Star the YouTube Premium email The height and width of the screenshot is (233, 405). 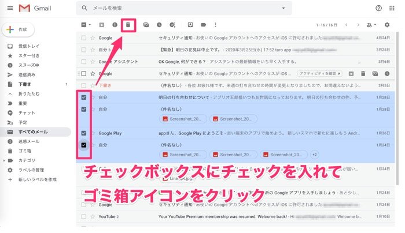[x=93, y=216]
